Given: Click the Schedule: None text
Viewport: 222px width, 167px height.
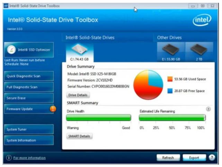Looking at the screenshot, I should point(16,64).
